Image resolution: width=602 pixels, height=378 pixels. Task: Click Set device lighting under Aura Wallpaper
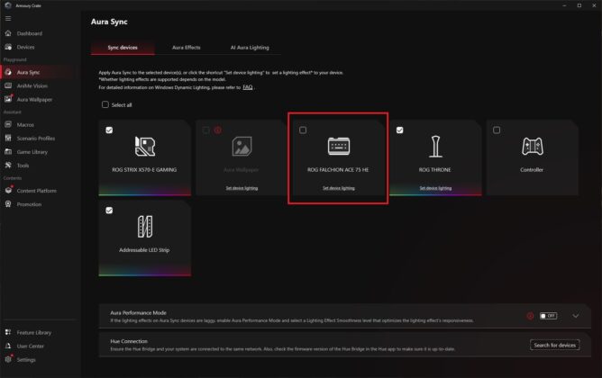pyautogui.click(x=242, y=188)
